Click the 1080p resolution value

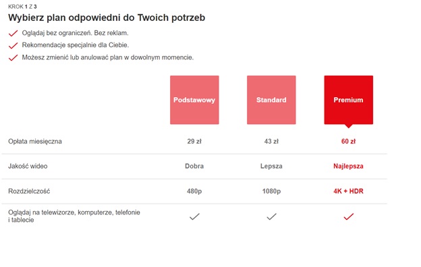point(271,191)
